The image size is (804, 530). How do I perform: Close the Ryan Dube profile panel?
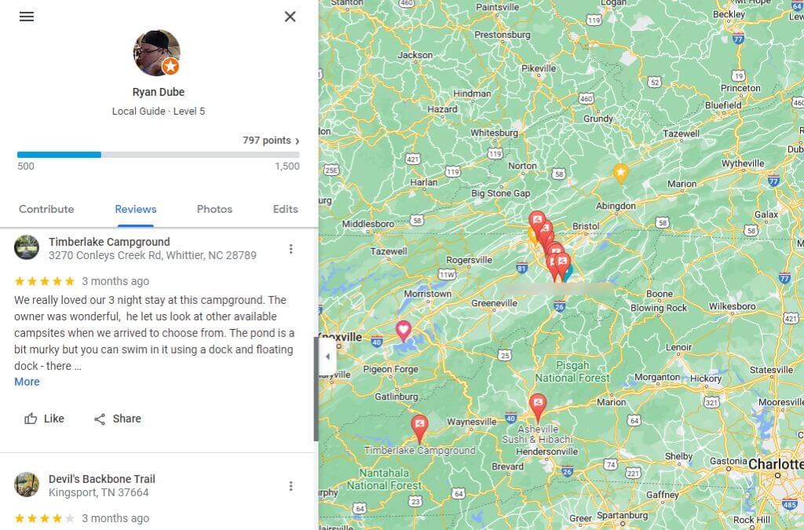(x=291, y=16)
